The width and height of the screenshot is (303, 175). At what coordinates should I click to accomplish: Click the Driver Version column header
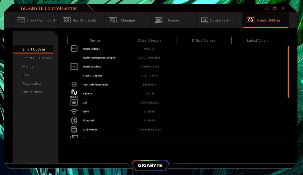coord(149,41)
